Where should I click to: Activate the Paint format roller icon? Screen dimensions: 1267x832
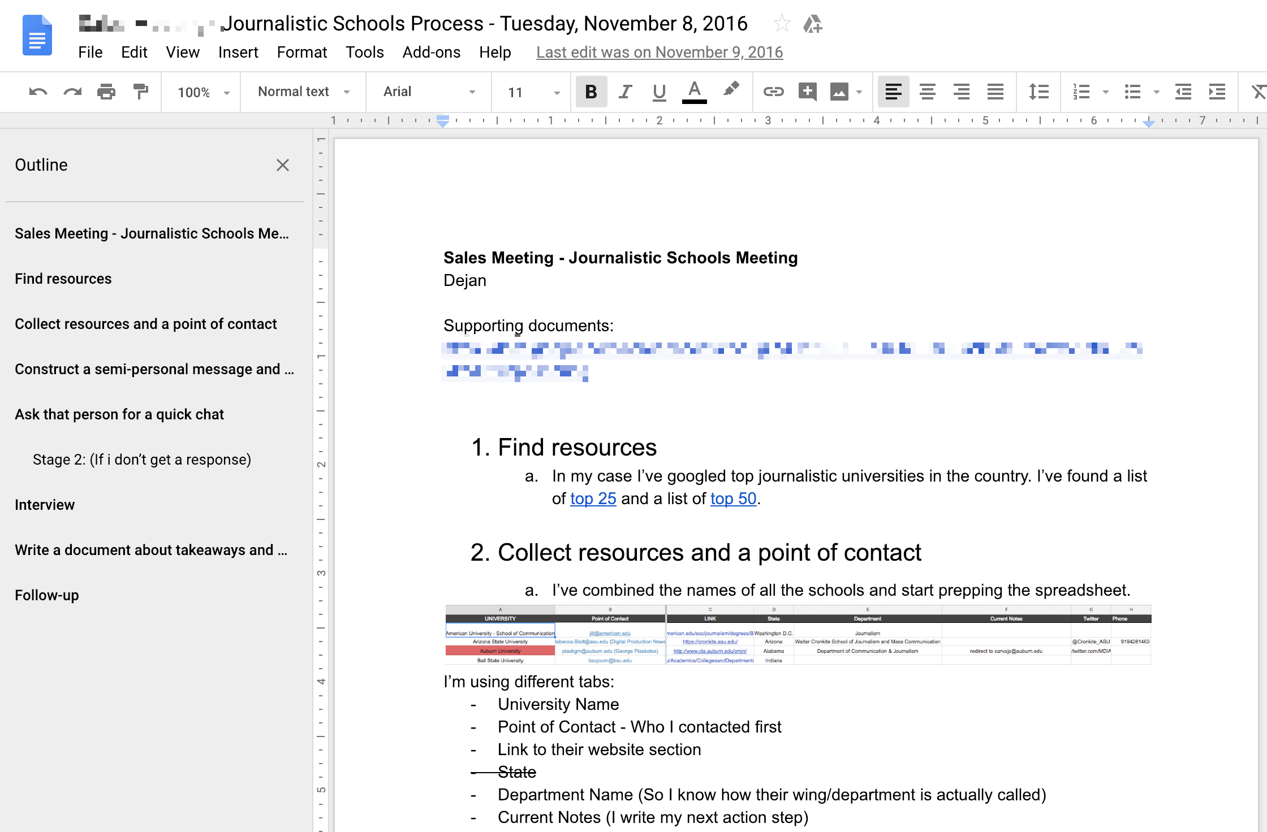click(x=140, y=92)
